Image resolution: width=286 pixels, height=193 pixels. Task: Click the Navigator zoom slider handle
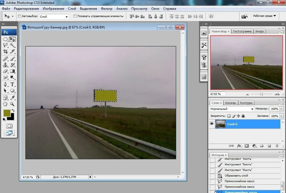click(x=261, y=94)
